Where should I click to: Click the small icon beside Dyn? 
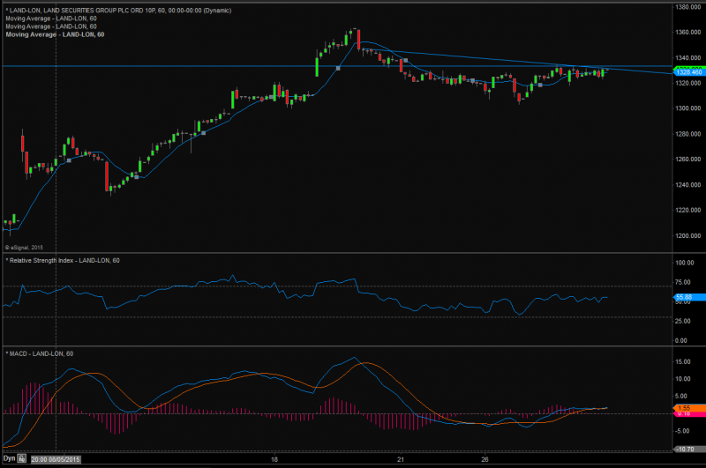(x=23, y=459)
